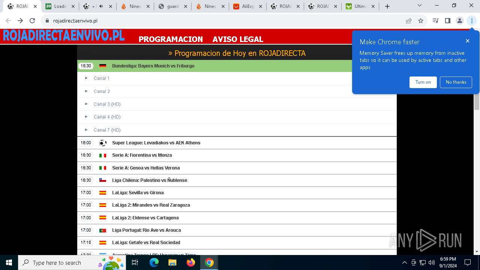Click Turn on for Memory Saver
The height and width of the screenshot is (270, 480).
coord(423,82)
